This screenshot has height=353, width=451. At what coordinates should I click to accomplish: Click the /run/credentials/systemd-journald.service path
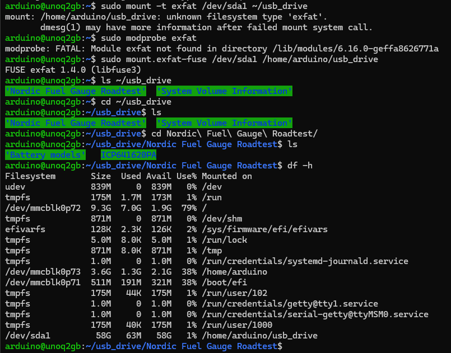coord(305,261)
